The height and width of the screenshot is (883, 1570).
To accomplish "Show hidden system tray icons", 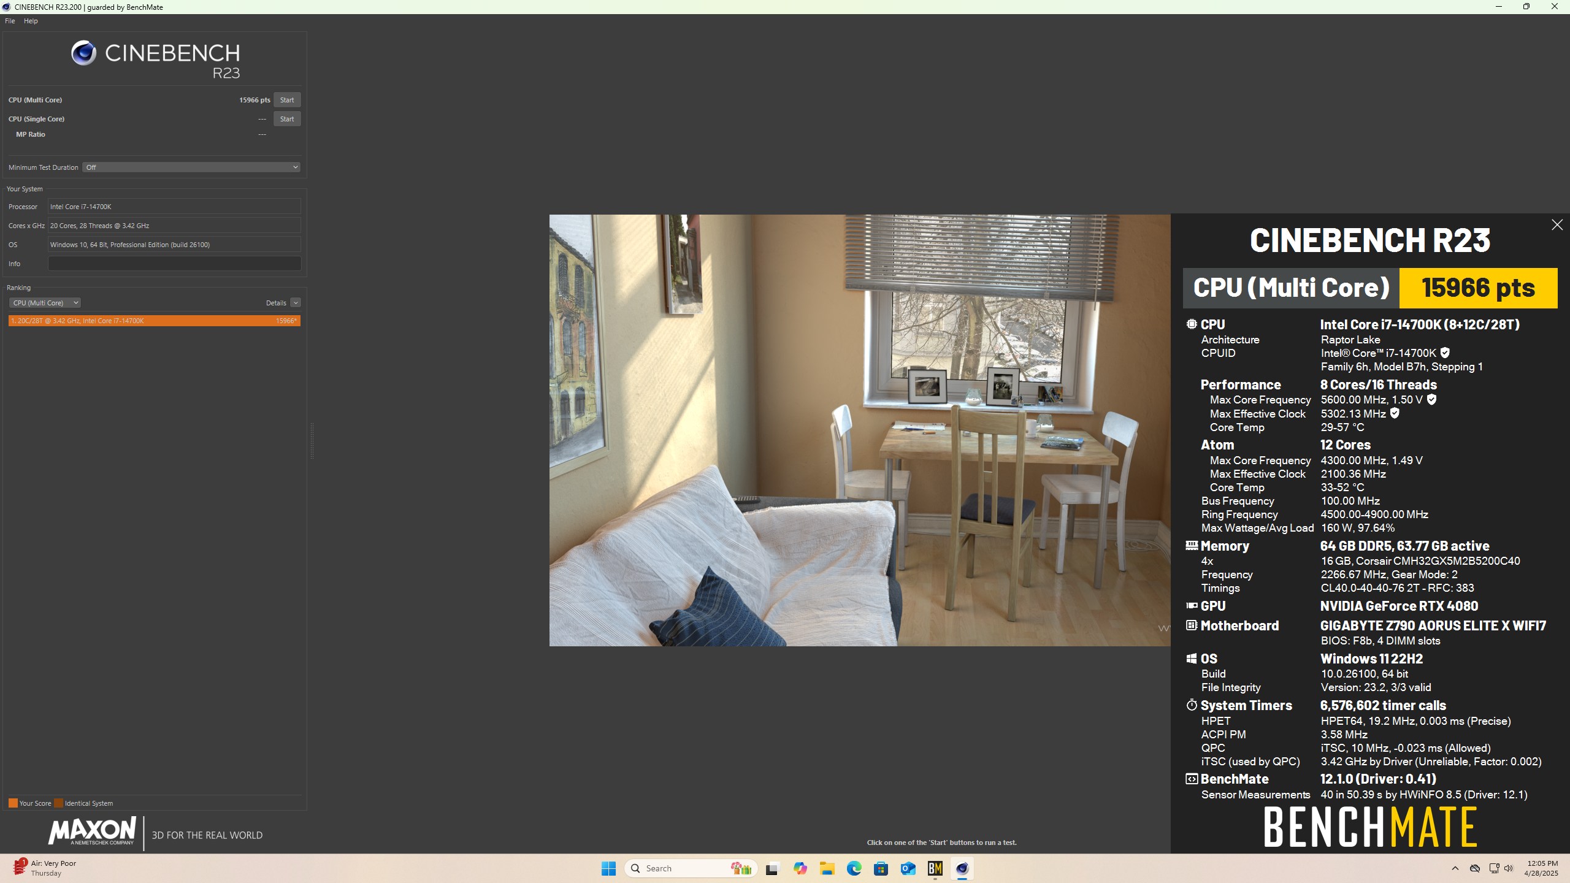I will tap(1455, 868).
